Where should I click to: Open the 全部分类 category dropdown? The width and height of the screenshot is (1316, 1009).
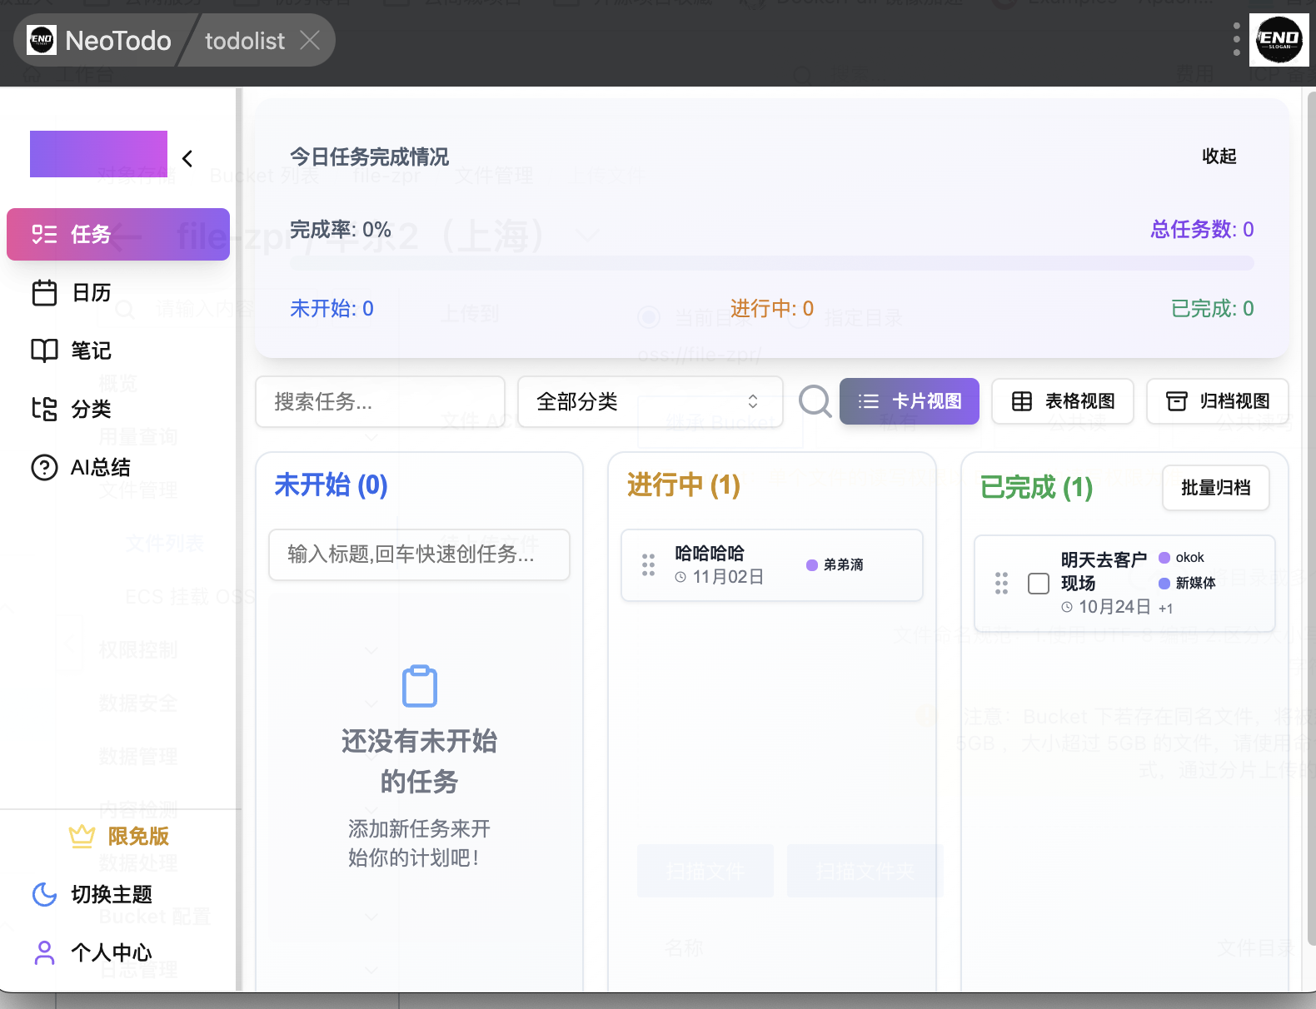[651, 401]
